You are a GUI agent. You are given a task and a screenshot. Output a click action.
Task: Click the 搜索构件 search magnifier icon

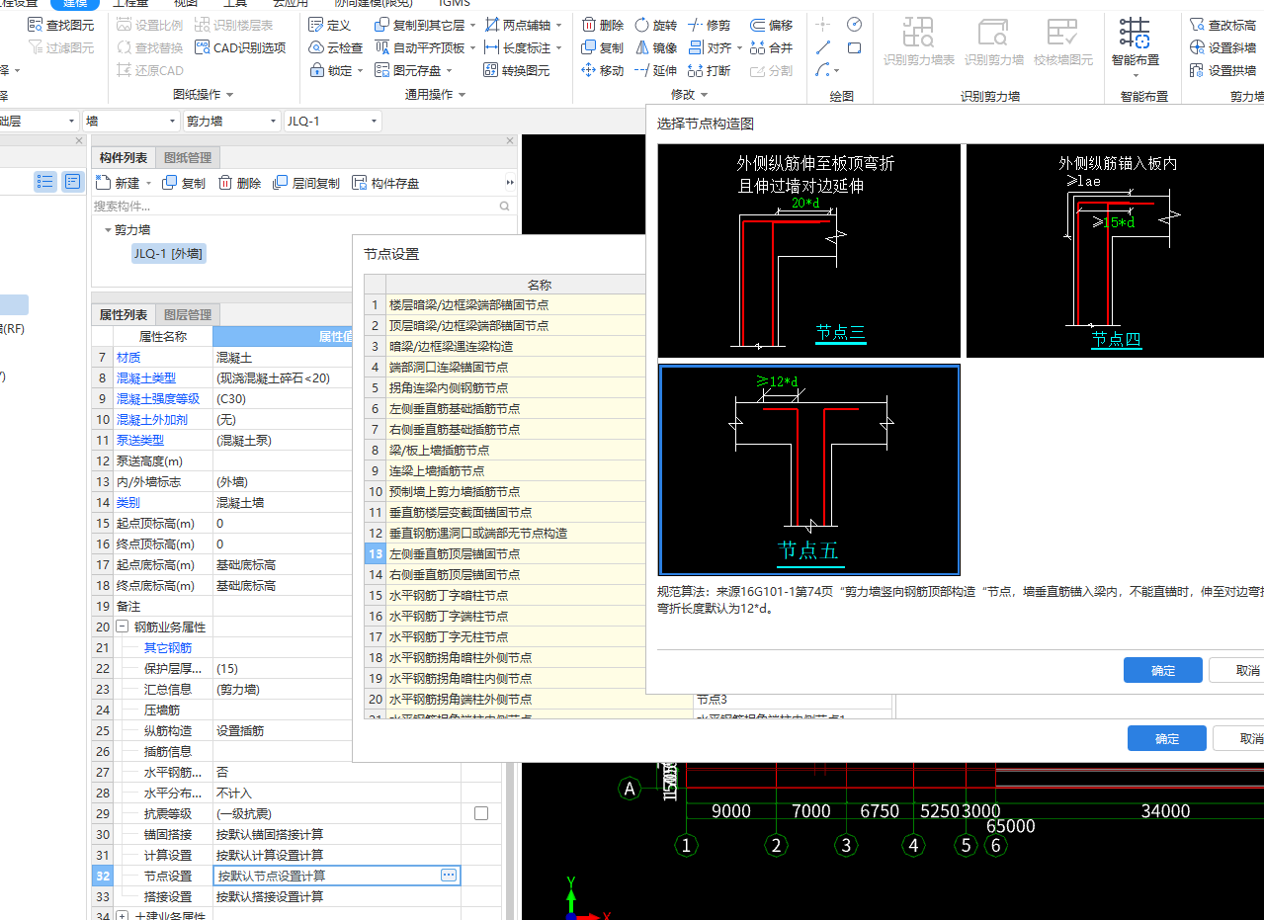(x=505, y=207)
